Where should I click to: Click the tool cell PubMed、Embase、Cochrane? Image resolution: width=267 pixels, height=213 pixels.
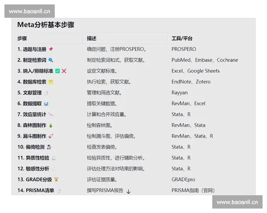point(205,60)
